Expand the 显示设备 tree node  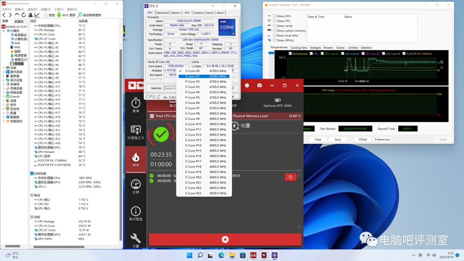click(x=3, y=80)
